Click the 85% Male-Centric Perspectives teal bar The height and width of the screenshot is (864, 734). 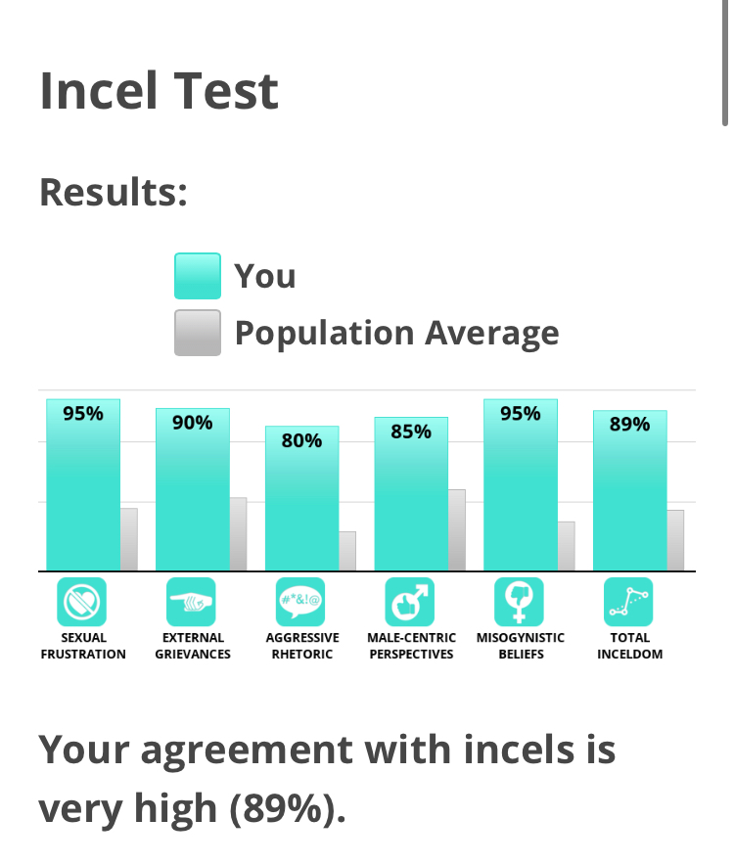pyautogui.click(x=411, y=494)
